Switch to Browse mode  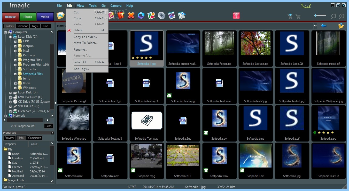10,17
